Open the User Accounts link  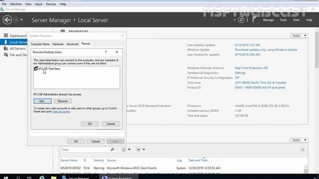[x=61, y=111]
